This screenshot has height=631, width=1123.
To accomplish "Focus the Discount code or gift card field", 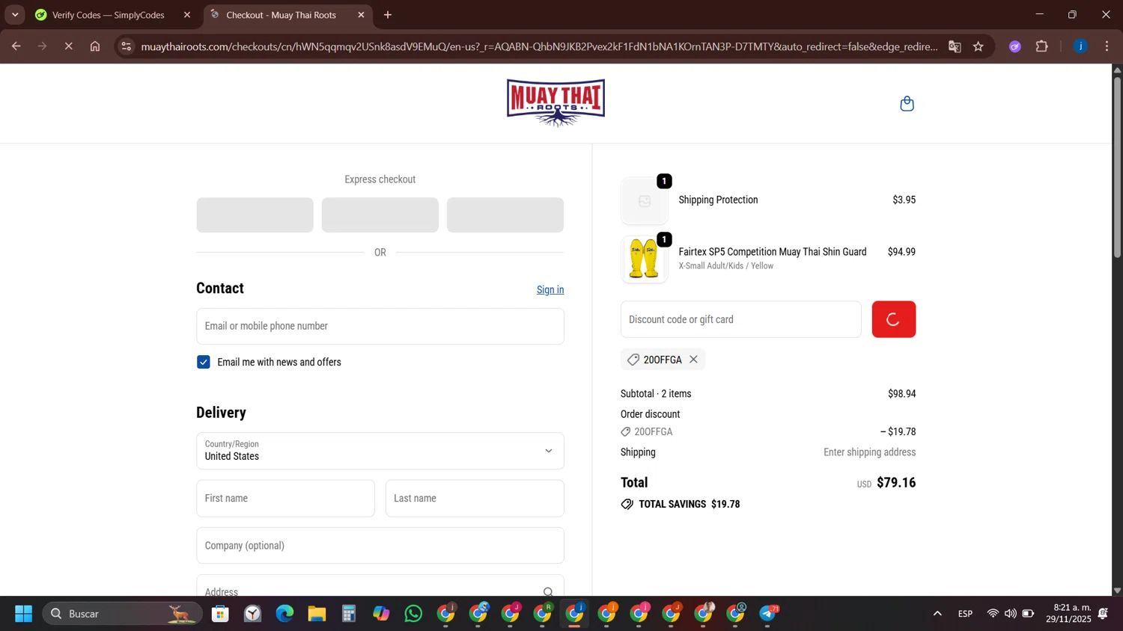I will [740, 319].
